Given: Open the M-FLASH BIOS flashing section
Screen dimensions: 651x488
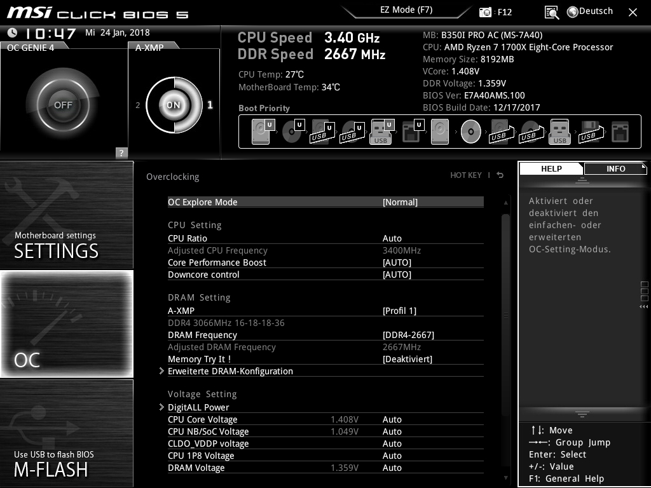Looking at the screenshot, I should 66,433.
